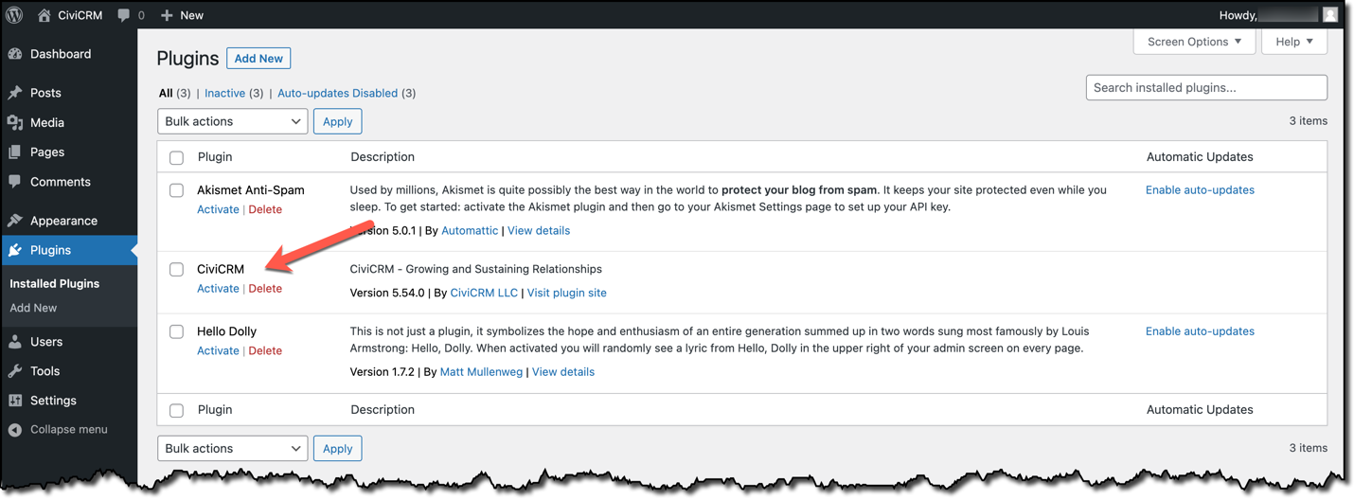Click the WordPress logo in admin bar
The width and height of the screenshot is (1354, 500).
(x=14, y=15)
